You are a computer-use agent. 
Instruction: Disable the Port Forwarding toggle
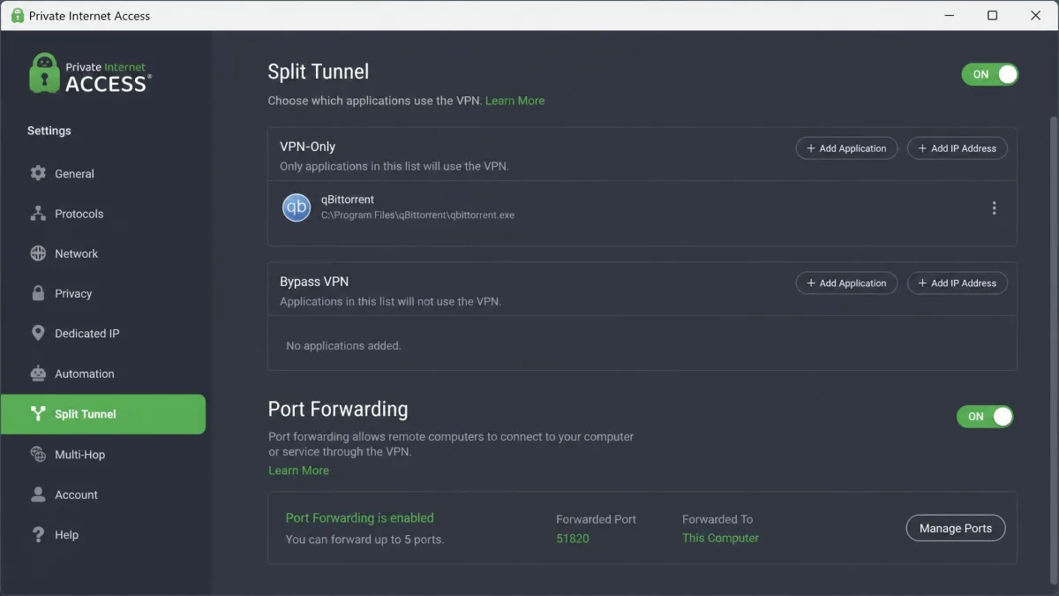point(985,416)
